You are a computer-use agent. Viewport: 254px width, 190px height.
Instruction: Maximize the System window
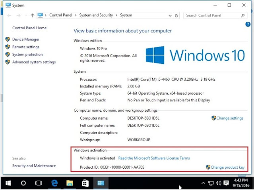[229, 5]
